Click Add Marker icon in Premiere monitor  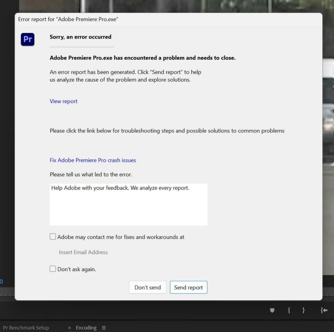(x=272, y=310)
